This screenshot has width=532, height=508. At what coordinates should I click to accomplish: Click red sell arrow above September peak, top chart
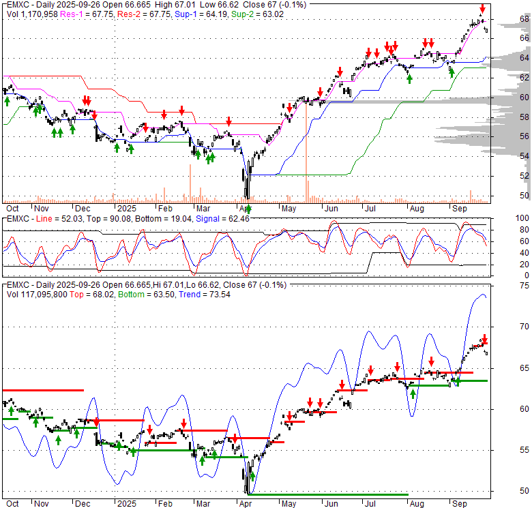point(482,9)
